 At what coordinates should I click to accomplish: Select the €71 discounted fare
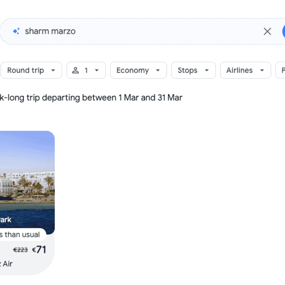[x=40, y=250]
